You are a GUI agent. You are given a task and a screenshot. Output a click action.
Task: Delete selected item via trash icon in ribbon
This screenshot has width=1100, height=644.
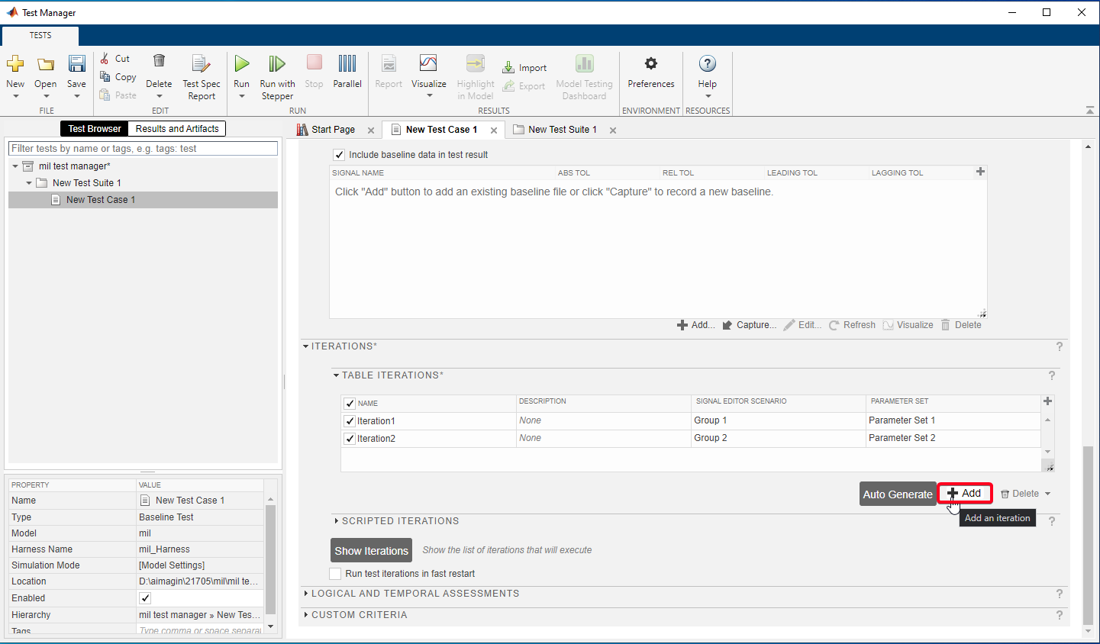pos(159,61)
